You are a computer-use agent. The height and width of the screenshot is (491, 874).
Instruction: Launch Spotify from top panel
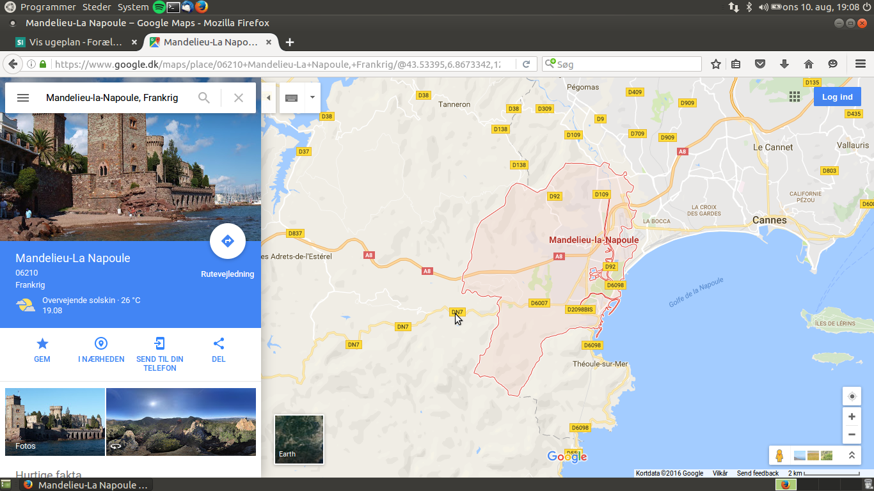(159, 7)
